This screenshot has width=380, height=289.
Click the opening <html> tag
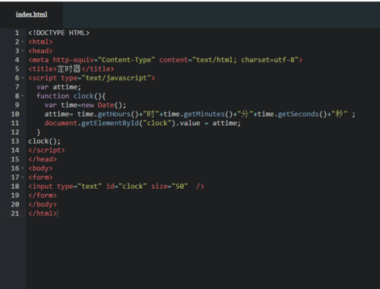(x=40, y=42)
